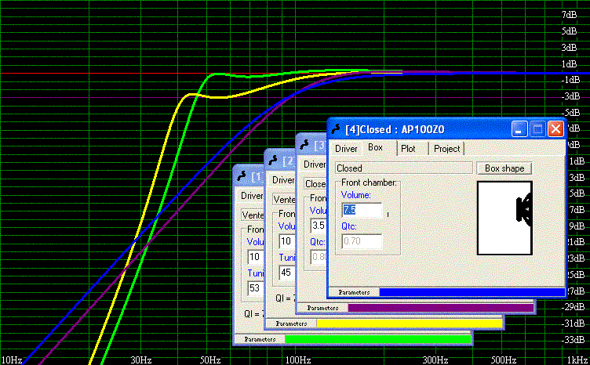The image size is (590, 365).
Task: Click the volume field showing 3.5 in window [3]
Action: pos(319,226)
